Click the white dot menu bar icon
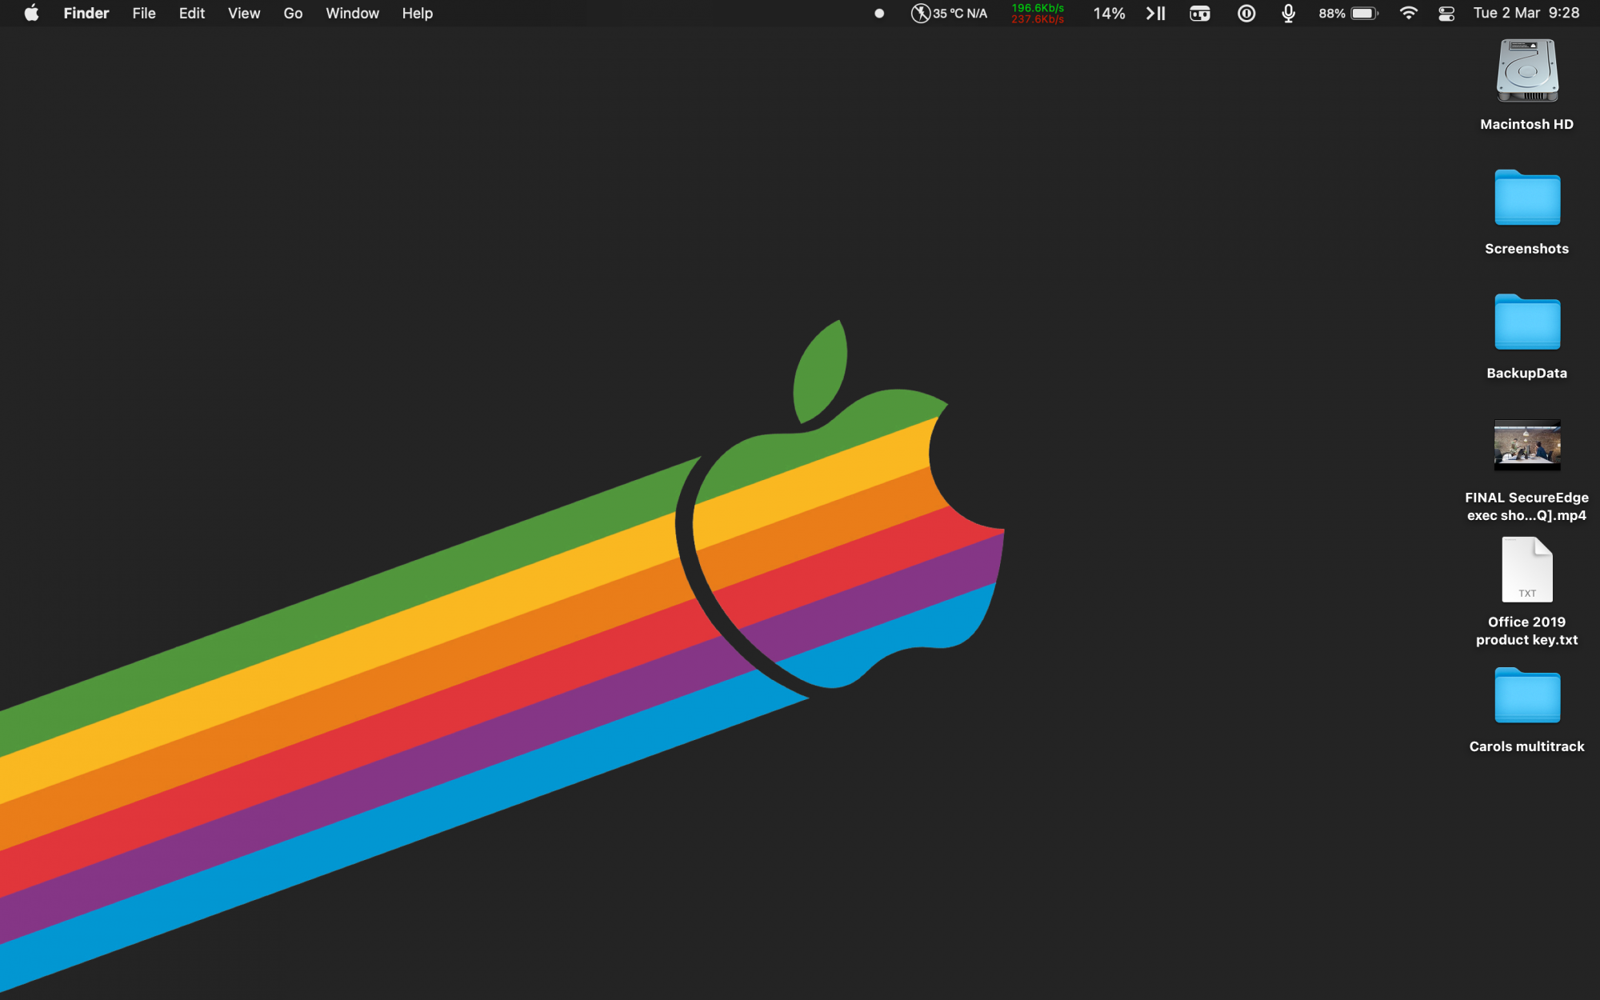 (x=879, y=13)
